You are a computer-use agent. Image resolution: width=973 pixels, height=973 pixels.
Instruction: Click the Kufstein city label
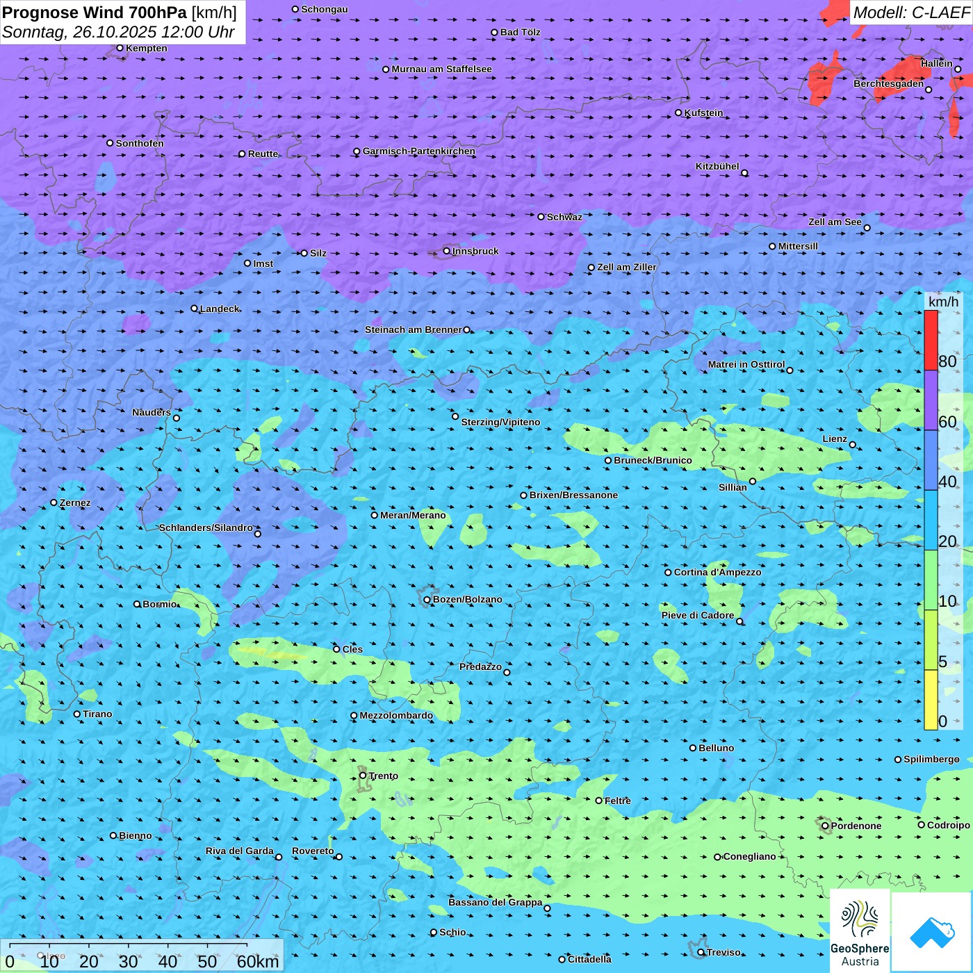[x=703, y=113]
